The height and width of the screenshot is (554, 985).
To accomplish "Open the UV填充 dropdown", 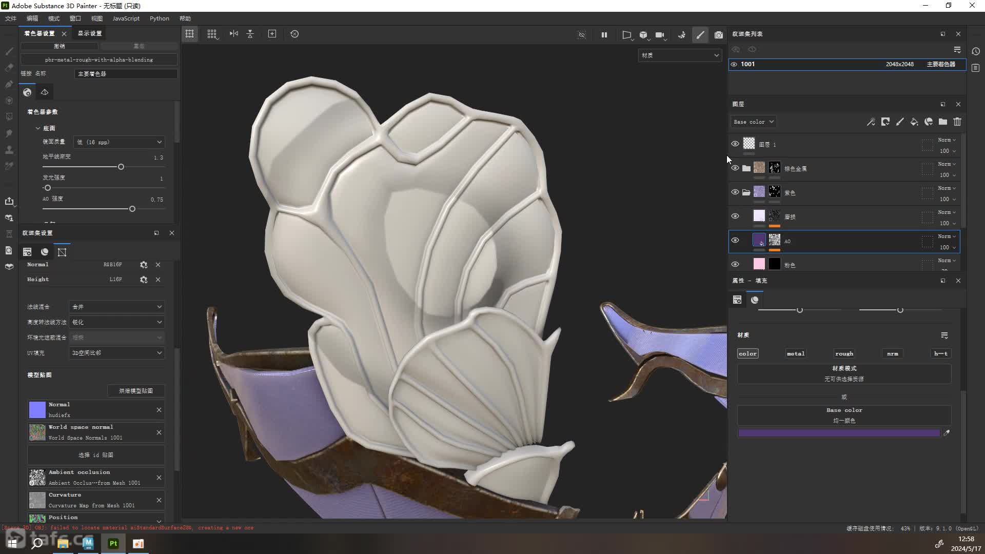I will tap(117, 353).
